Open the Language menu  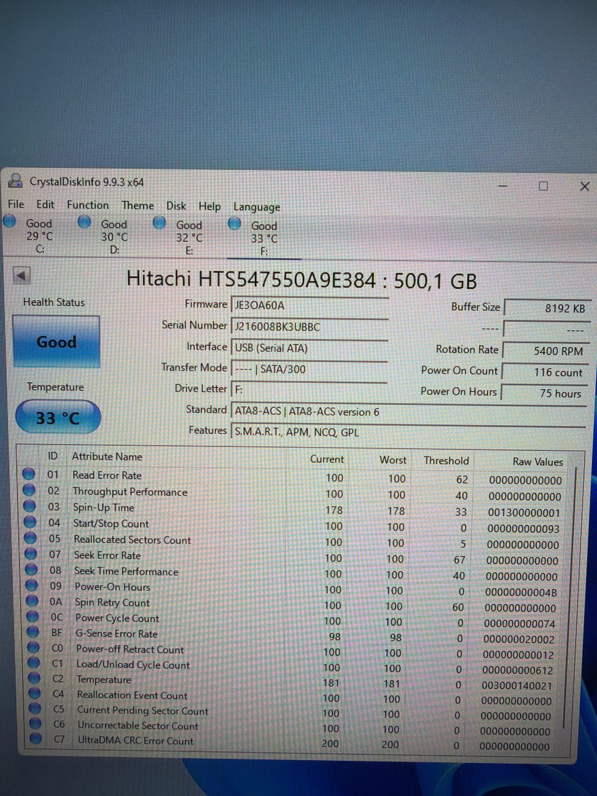(x=257, y=207)
